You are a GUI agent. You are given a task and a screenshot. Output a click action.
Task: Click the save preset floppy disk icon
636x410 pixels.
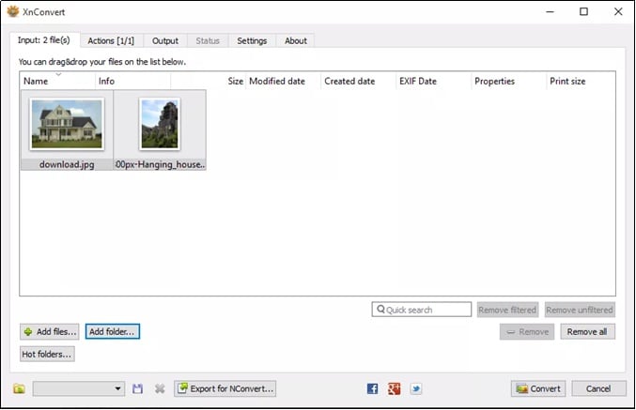(138, 388)
